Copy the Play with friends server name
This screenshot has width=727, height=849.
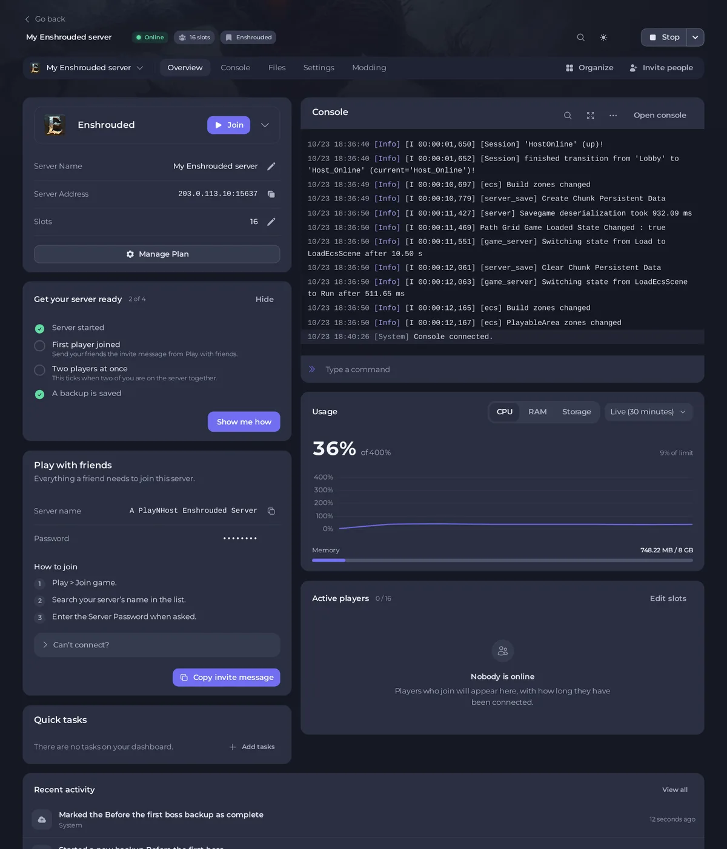pyautogui.click(x=271, y=511)
